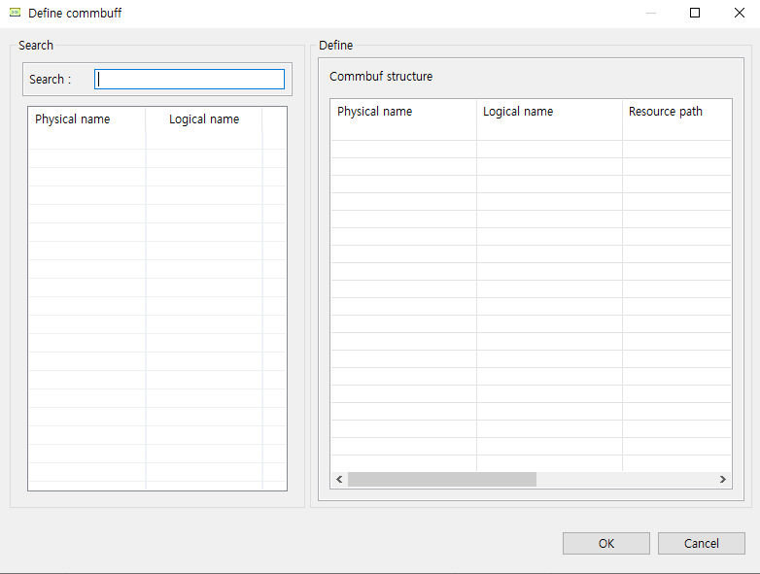Maximize the Define commbuff window
760x574 pixels.
pos(694,14)
